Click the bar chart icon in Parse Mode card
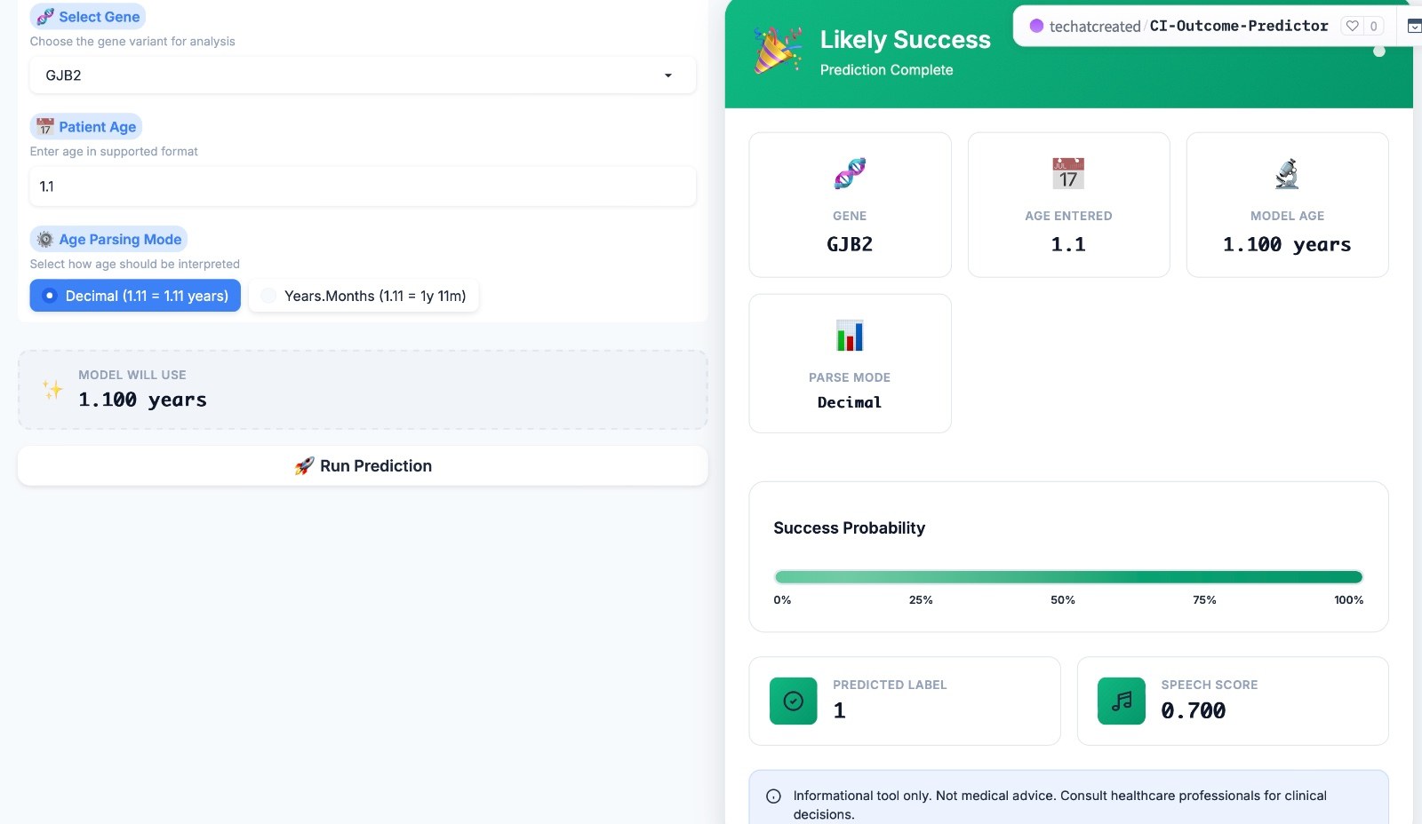This screenshot has height=824, width=1422. click(x=850, y=336)
